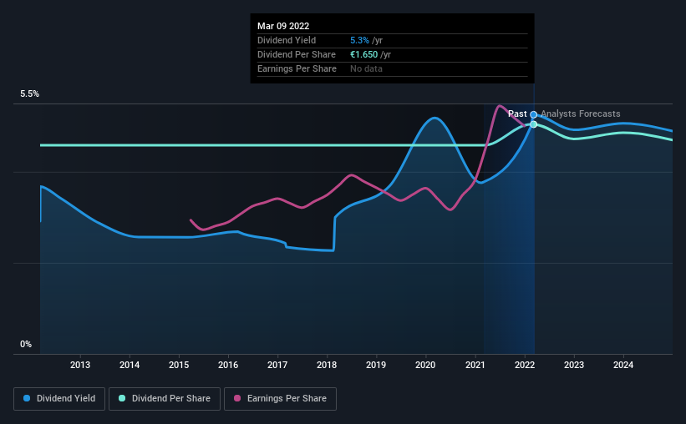This screenshot has height=424, width=686.
Task: Click the "No data" earnings tooltip value
Action: click(366, 68)
